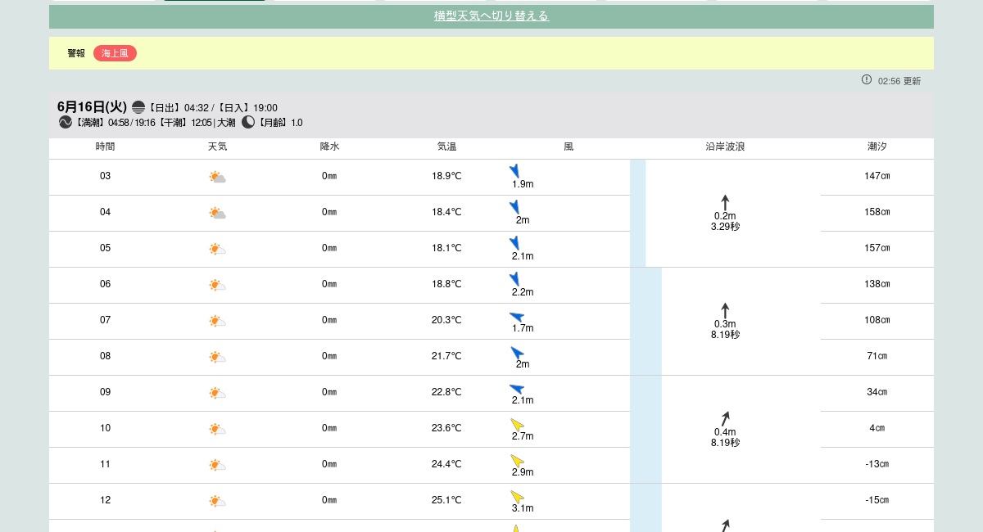Click the 横型天気へ切り替える link
Screen dimensions: 983x532
pyautogui.click(x=491, y=16)
